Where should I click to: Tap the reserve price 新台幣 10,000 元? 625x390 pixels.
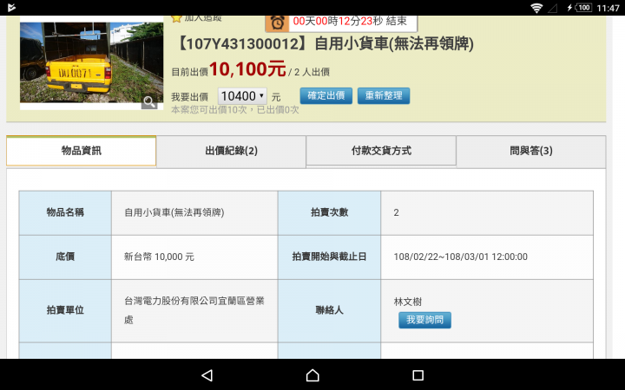point(159,257)
